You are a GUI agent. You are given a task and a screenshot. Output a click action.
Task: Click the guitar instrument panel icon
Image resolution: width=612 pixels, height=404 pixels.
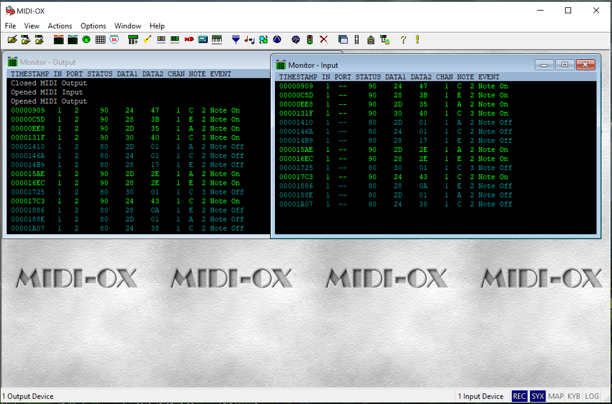click(147, 40)
